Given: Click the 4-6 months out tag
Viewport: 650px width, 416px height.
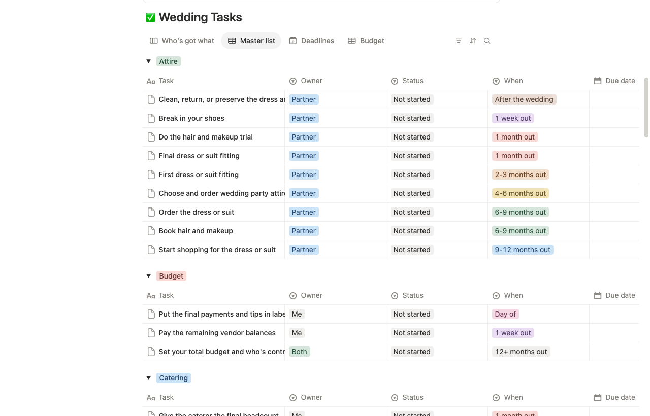Looking at the screenshot, I should point(521,193).
